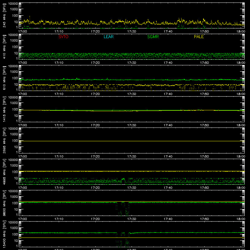The height and width of the screenshot is (250, 250).
Task: Click the 17:00 time label under 245 MHz plot
Action: pyautogui.click(x=22, y=32)
